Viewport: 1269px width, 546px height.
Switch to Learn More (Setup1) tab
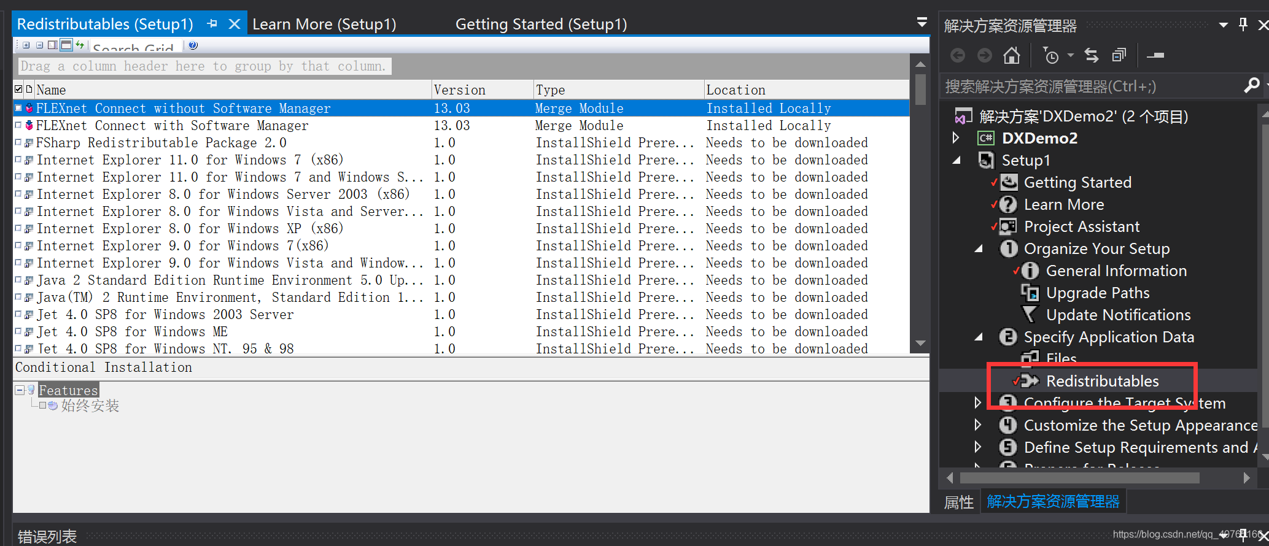pyautogui.click(x=324, y=24)
